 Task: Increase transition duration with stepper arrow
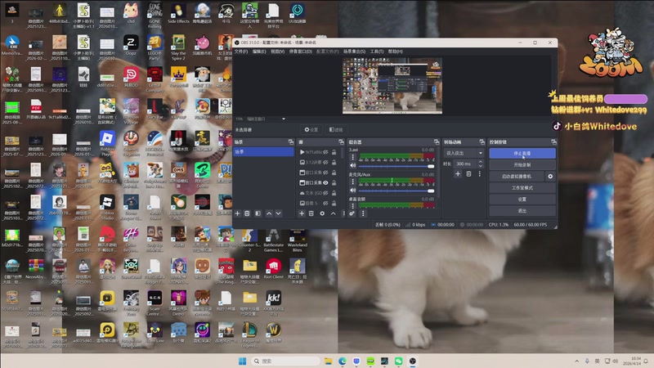coord(480,162)
